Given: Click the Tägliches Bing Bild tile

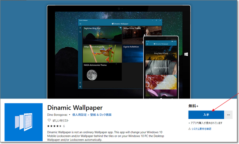Looking at the screenshot, I should click(x=102, y=35).
